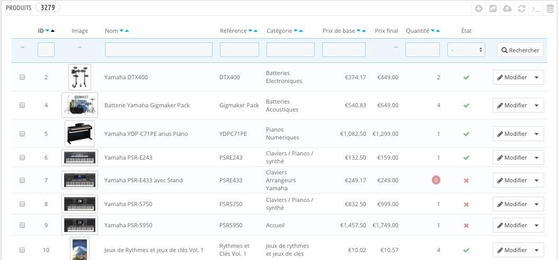Open action caret for Yamaha PSR-E243
This screenshot has width=558, height=260.
537,157
